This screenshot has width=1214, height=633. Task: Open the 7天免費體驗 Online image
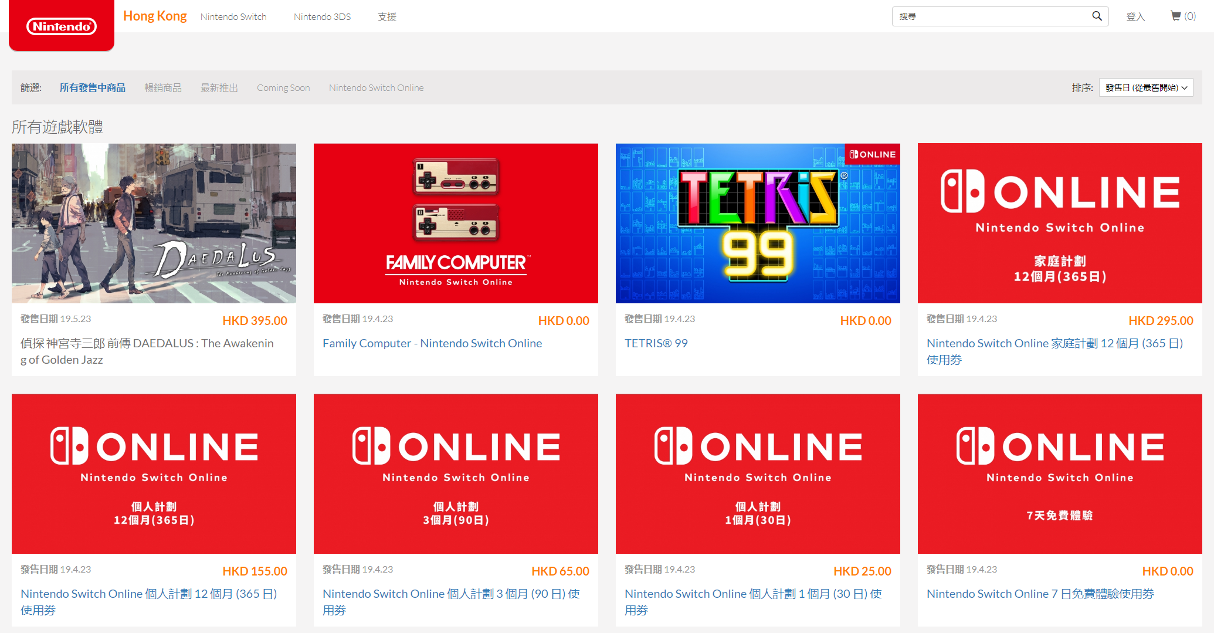1060,473
